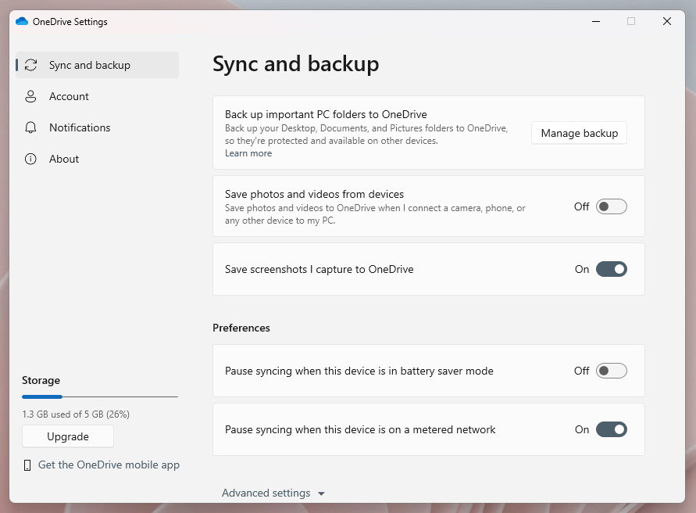
Task: Click the info icon next to About
Action: point(30,159)
